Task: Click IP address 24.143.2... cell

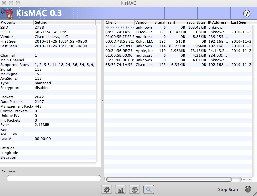Action: tap(218, 51)
